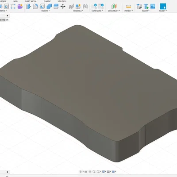Screen dimensions: 177x177
Task: Click the dotted-corner rectangle icon in CREATE
Action: click(x=13, y=6)
